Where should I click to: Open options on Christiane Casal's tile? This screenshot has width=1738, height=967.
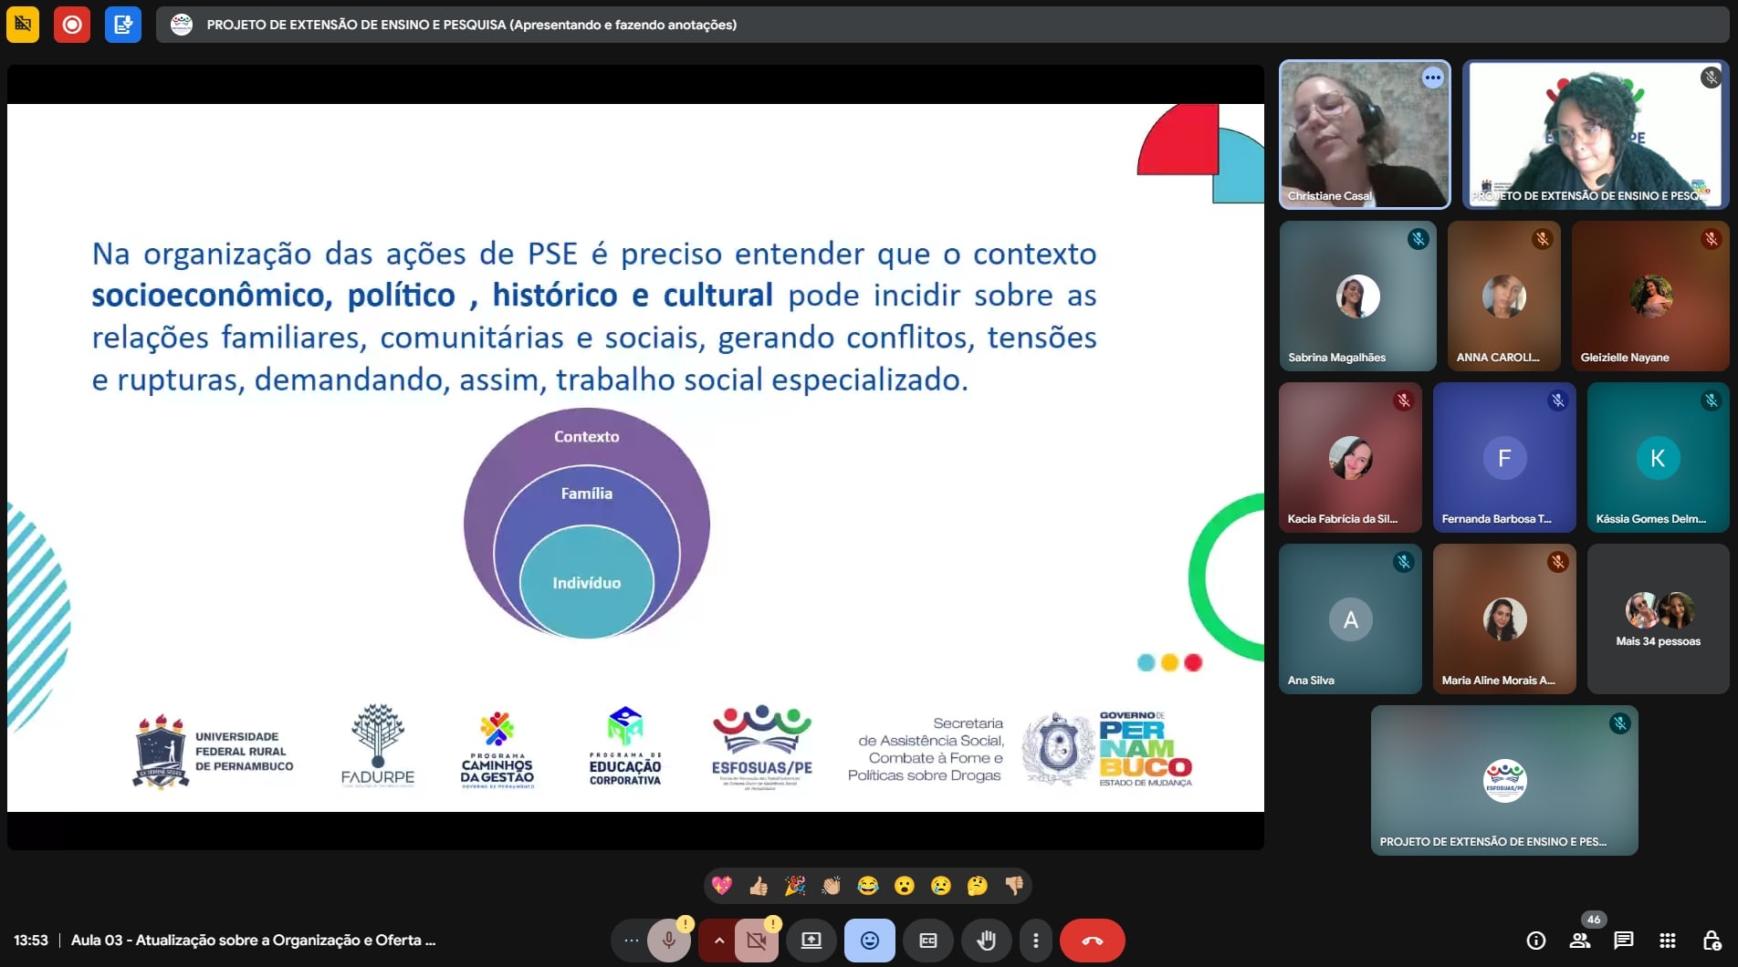[x=1432, y=78]
